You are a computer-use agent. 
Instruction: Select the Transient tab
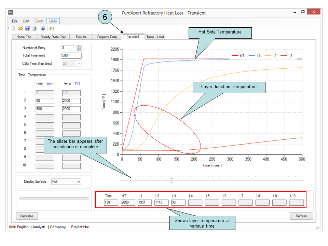click(x=133, y=37)
